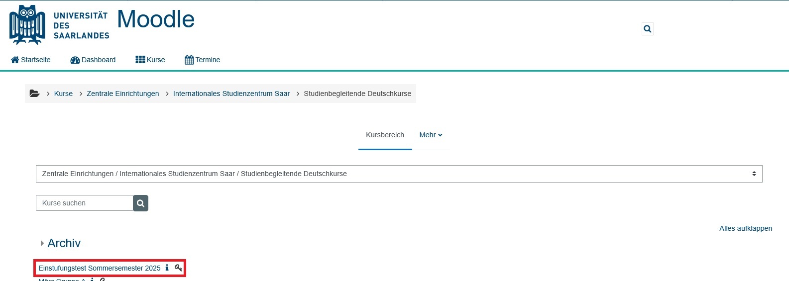Click the Startseite home icon
The width and height of the screenshot is (789, 281).
coord(15,60)
